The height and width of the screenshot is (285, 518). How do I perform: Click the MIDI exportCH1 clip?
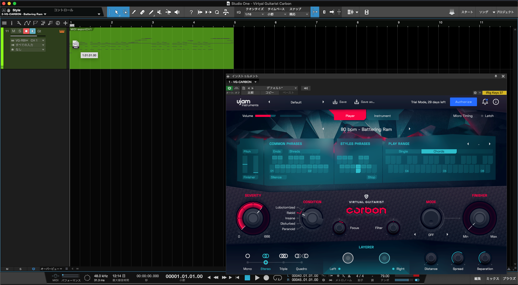coord(152,48)
